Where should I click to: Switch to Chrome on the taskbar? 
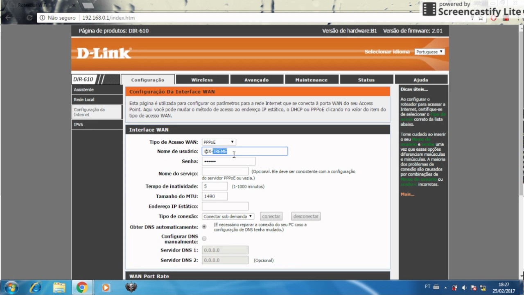82,288
